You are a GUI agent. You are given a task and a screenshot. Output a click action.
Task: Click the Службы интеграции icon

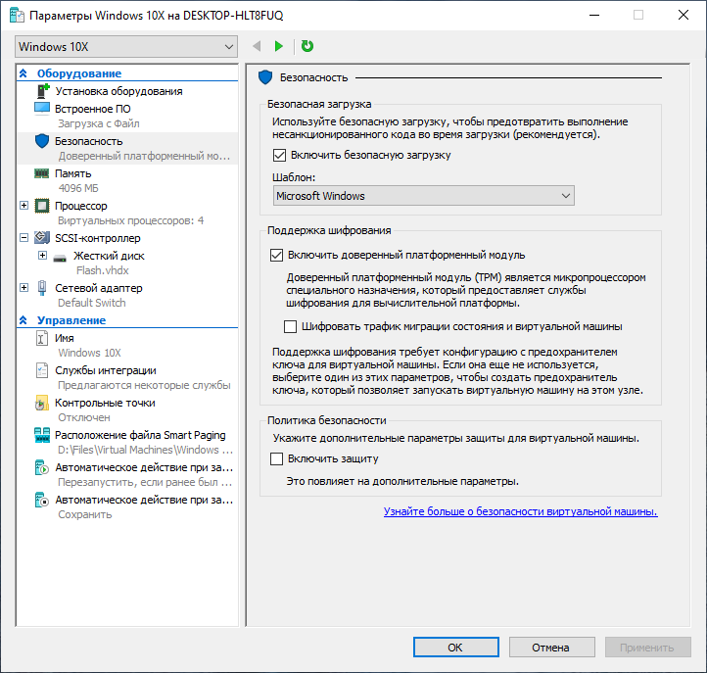(42, 370)
